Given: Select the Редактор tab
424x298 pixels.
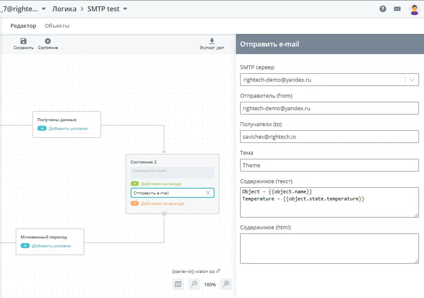Looking at the screenshot, I should [23, 26].
